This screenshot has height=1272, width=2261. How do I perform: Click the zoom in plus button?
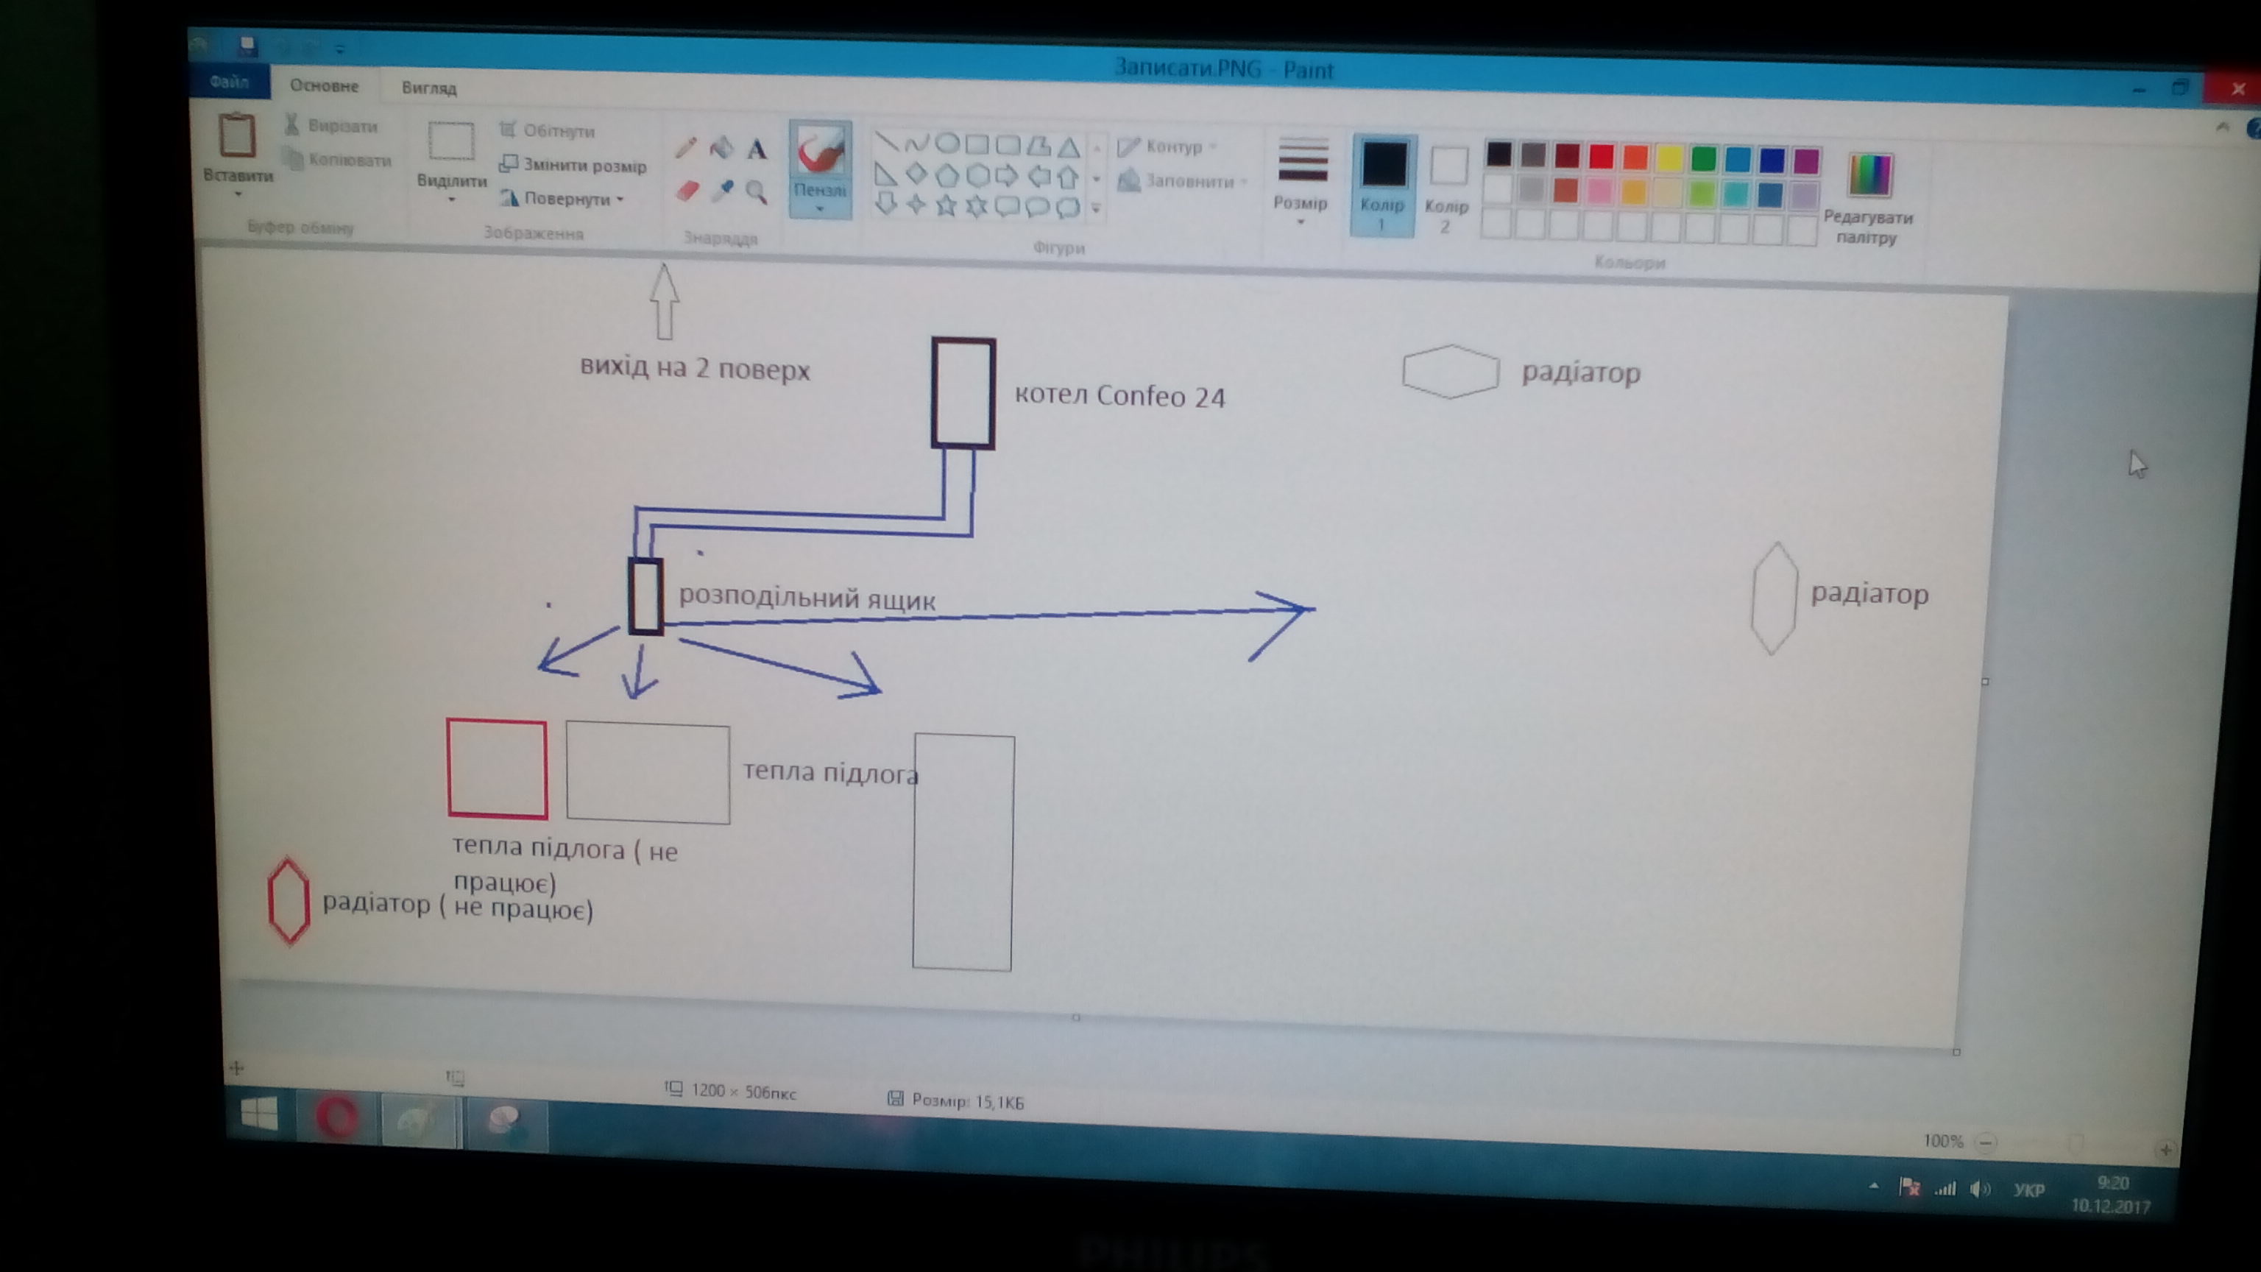click(x=2165, y=1149)
